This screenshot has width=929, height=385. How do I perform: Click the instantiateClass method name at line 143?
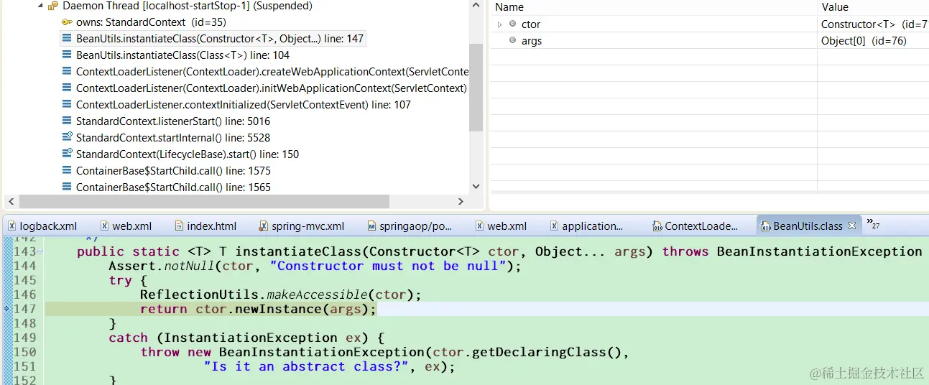pyautogui.click(x=298, y=251)
